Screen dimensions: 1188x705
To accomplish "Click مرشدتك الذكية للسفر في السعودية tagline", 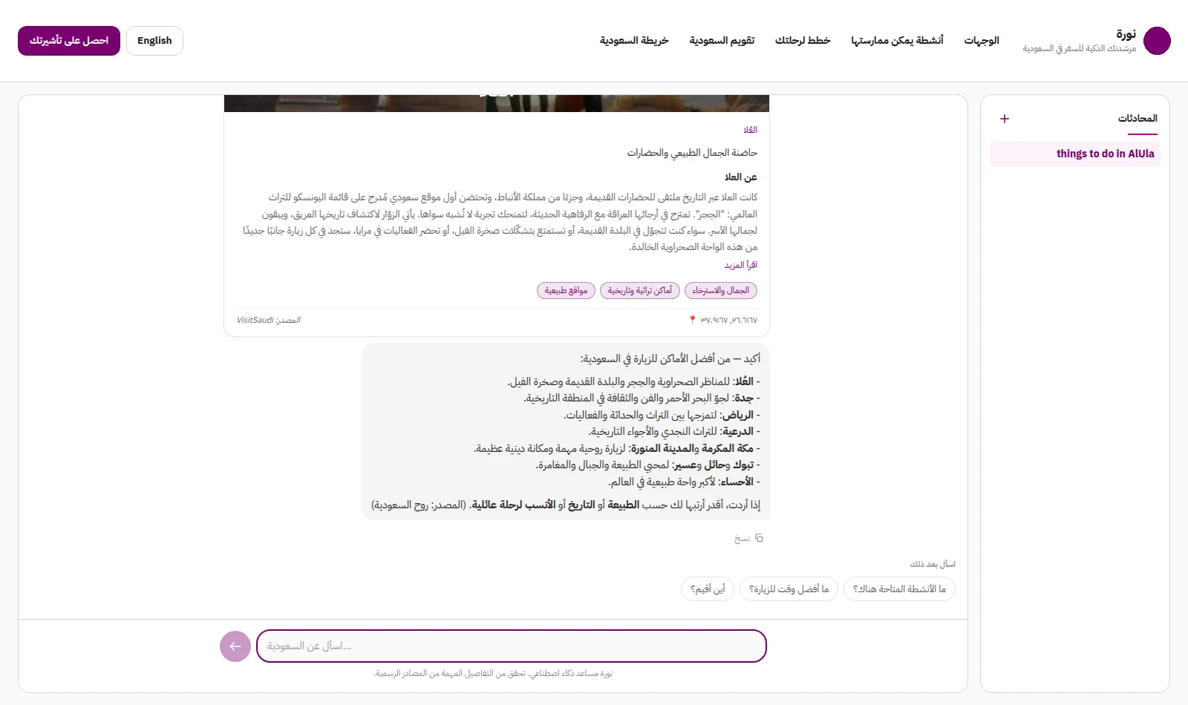I will pyautogui.click(x=1079, y=49).
